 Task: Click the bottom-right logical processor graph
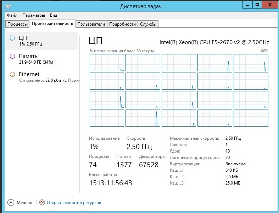pyautogui.click(x=251, y=118)
